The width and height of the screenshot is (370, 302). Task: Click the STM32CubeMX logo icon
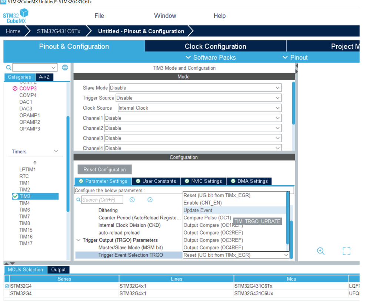tap(16, 16)
